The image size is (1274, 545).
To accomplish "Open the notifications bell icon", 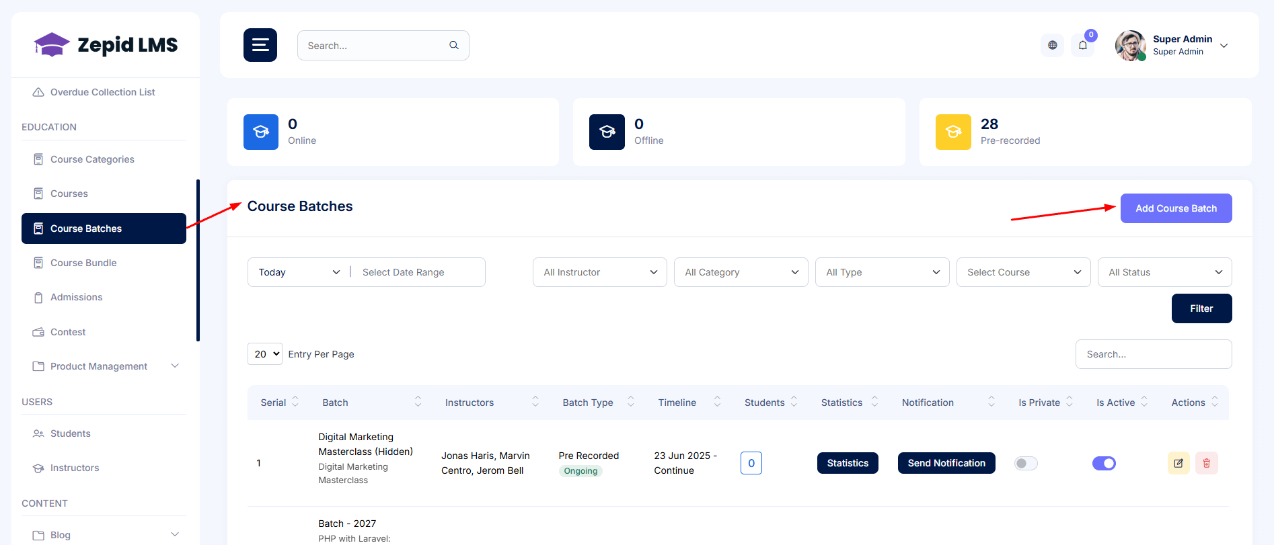I will [x=1083, y=45].
